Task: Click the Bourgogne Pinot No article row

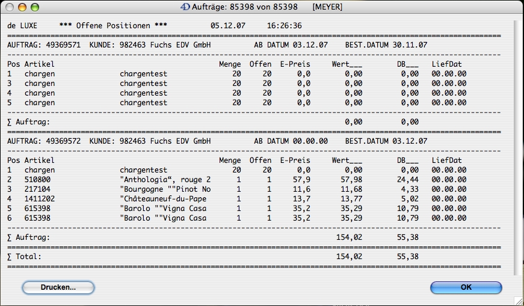Action: coord(165,189)
